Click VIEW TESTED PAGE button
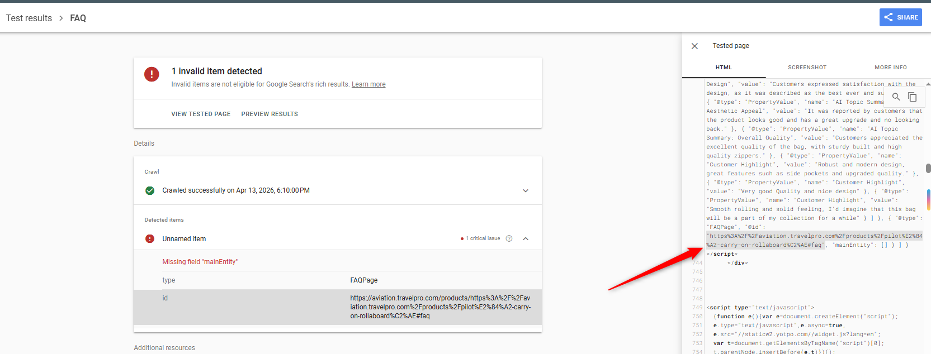 click(201, 114)
